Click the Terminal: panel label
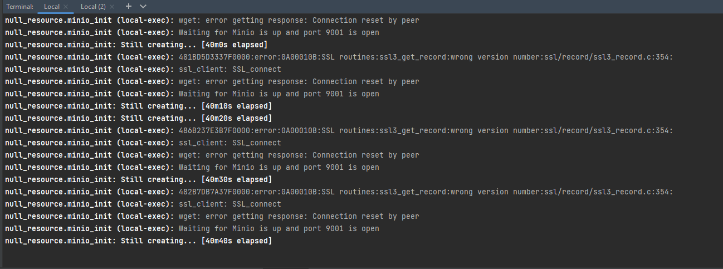 click(19, 7)
